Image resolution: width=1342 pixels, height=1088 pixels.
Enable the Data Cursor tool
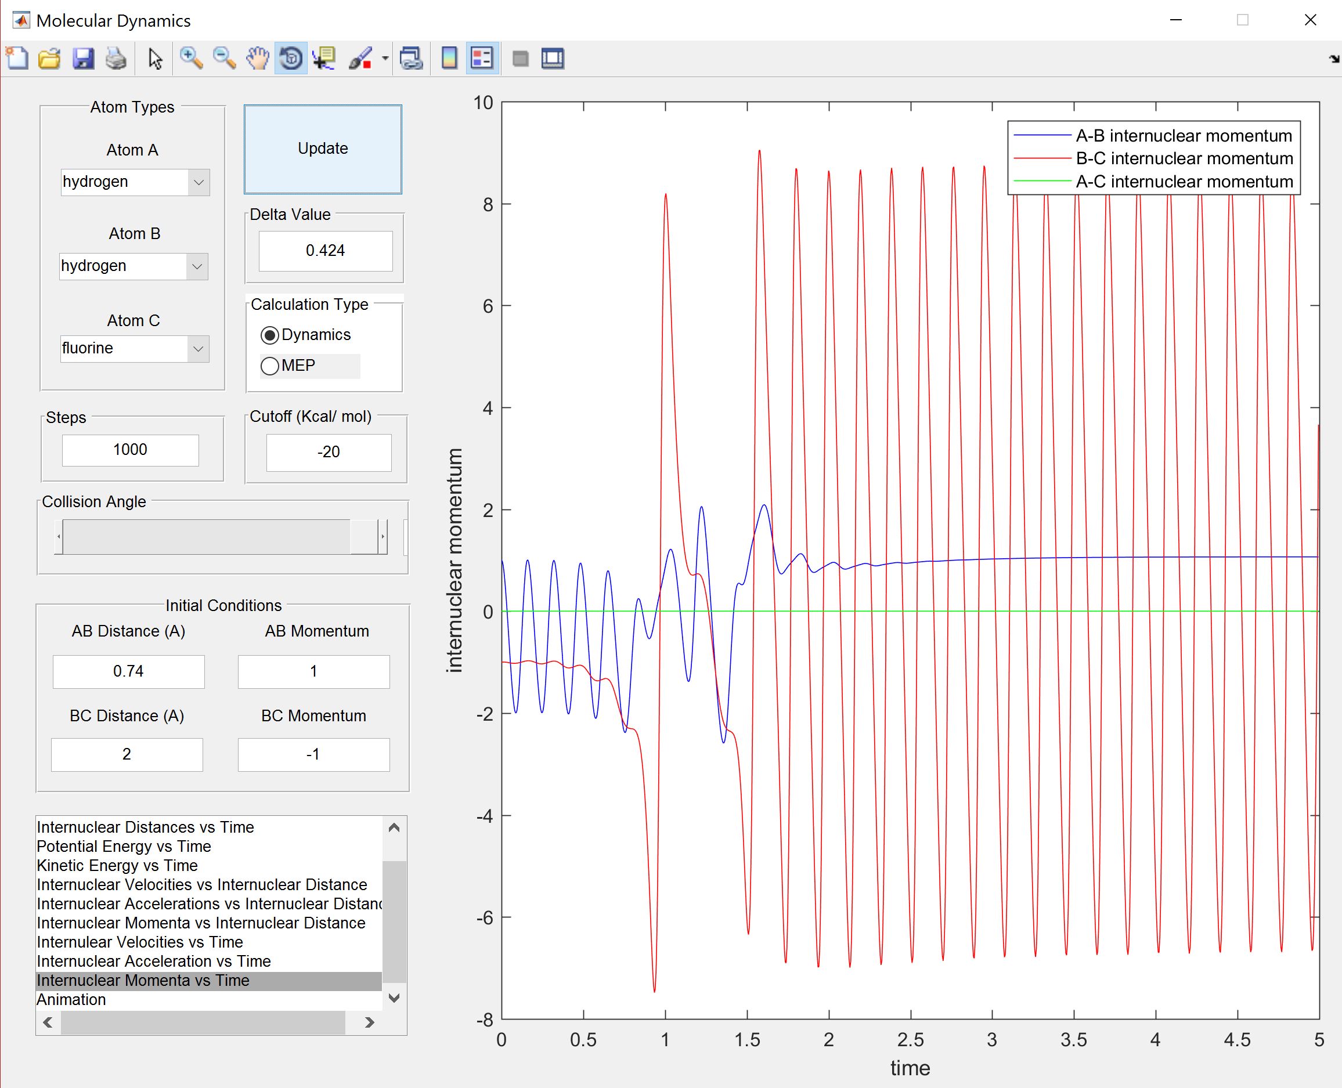tap(324, 59)
